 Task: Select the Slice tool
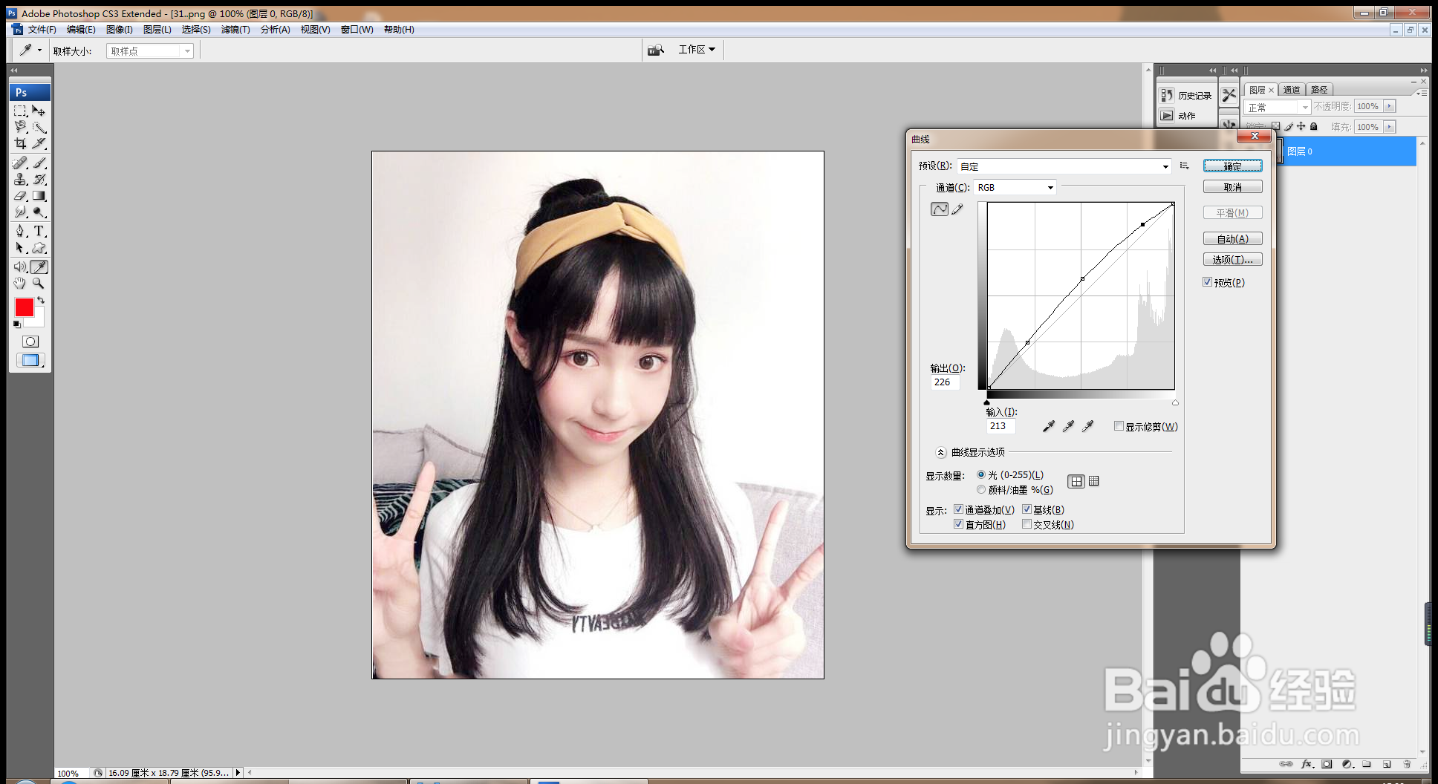pyautogui.click(x=39, y=143)
